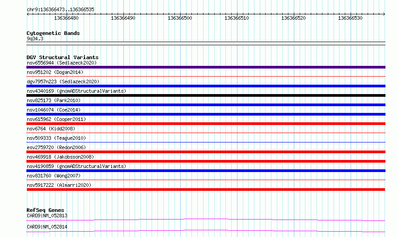The width and height of the screenshot is (398, 237).
Task: Open the nsv5917222 (Almarri2020) variant
Action: [59, 185]
